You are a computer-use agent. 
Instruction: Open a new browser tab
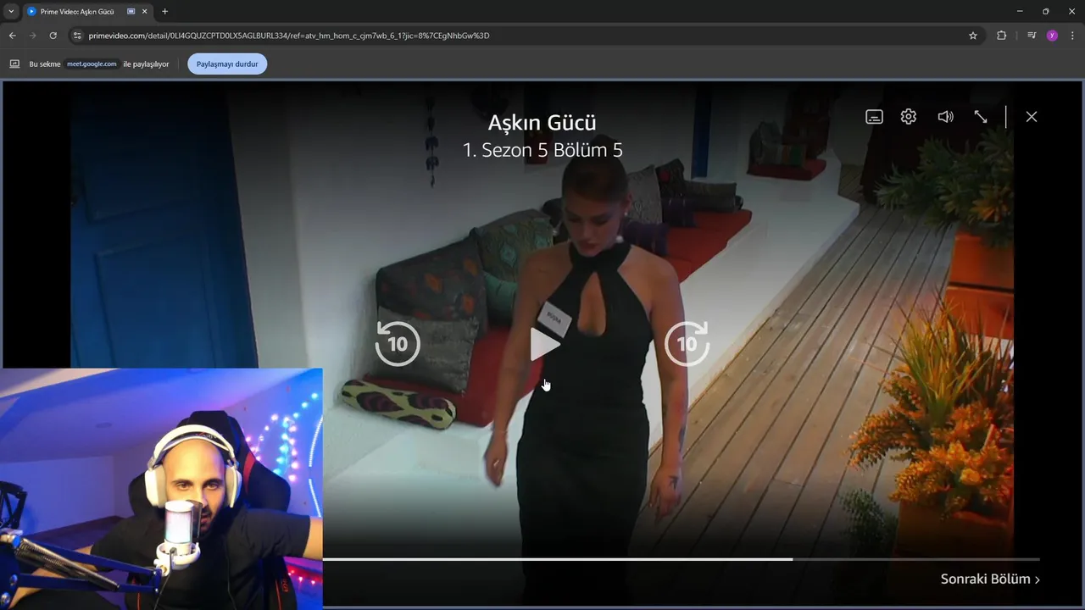tap(164, 12)
